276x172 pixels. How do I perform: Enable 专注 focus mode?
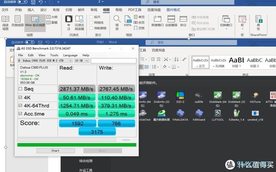click(x=69, y=23)
